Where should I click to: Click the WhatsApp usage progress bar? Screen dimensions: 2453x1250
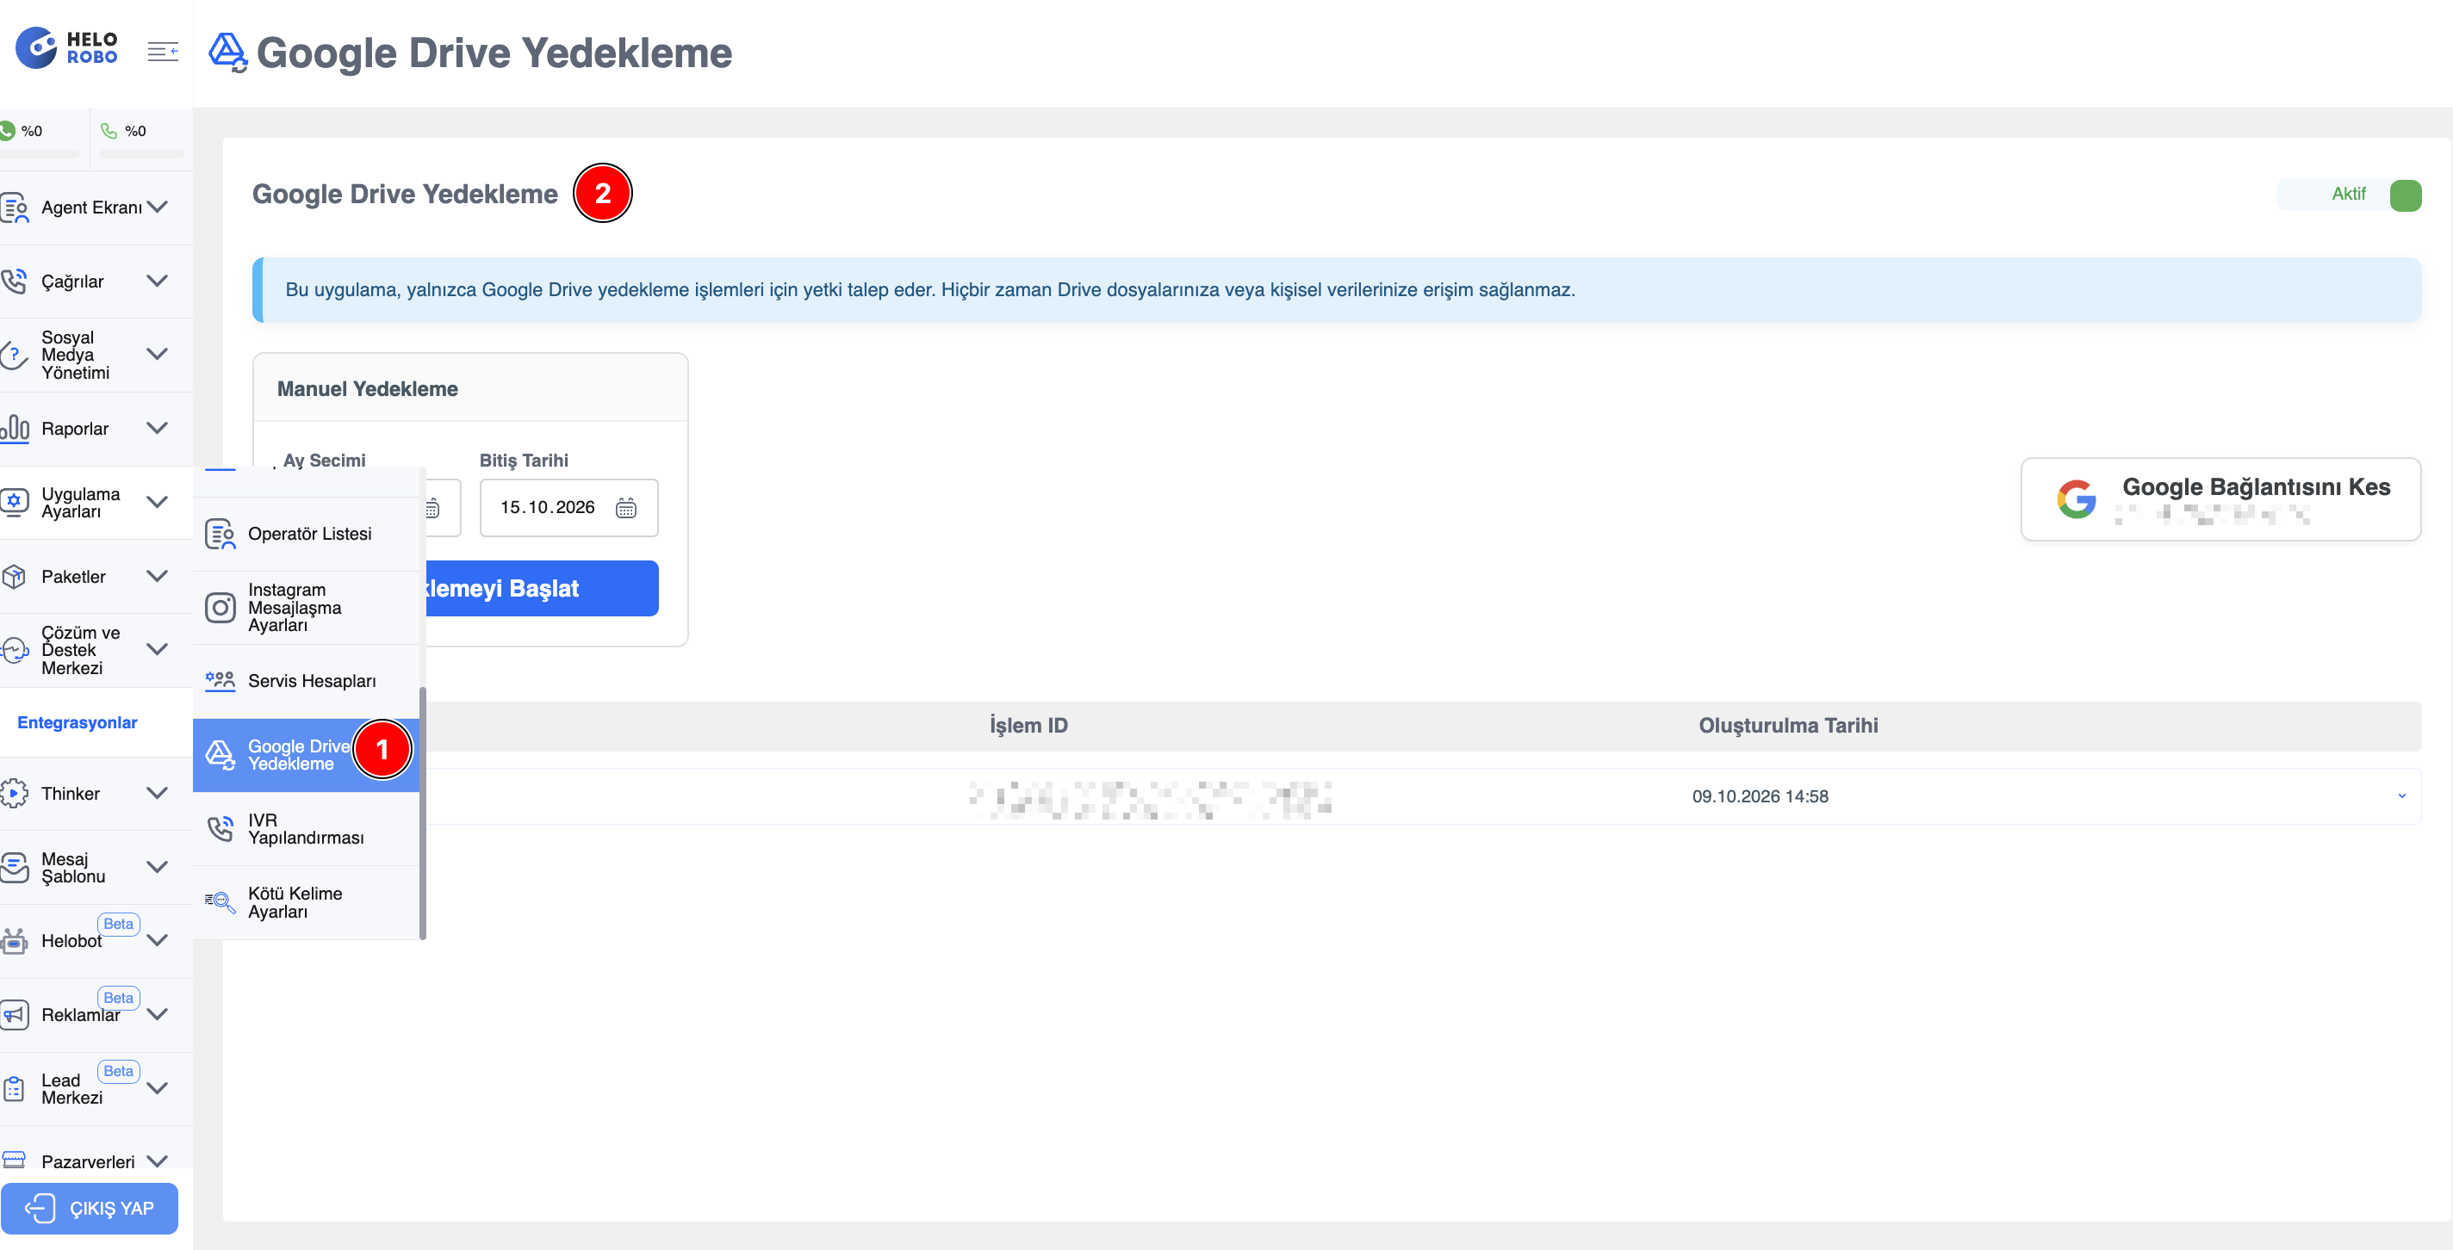(x=39, y=153)
